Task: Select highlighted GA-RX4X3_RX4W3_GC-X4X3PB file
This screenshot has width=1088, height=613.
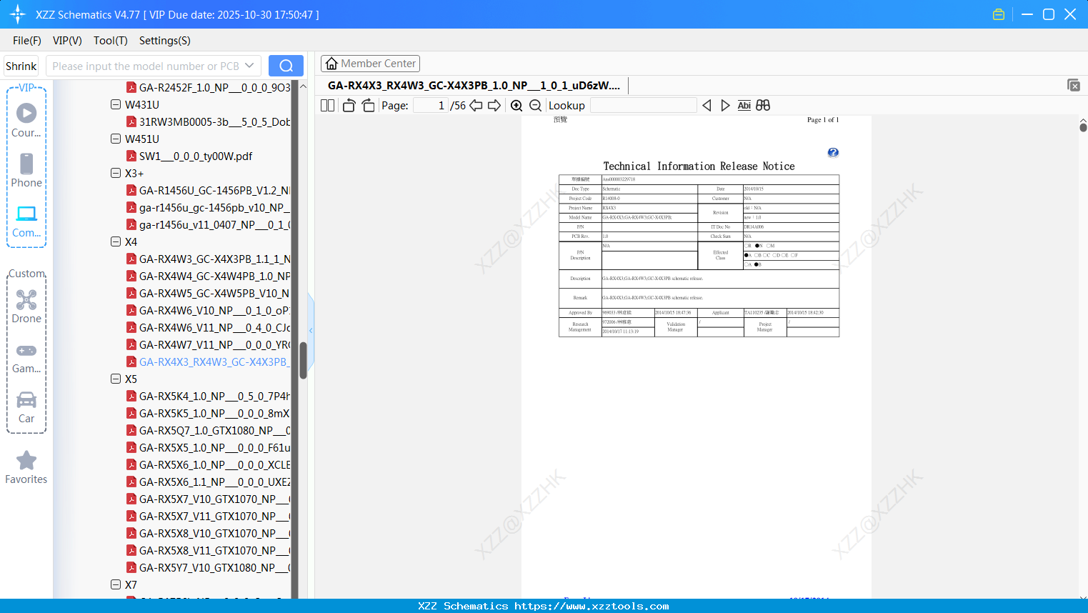Action: pos(215,362)
